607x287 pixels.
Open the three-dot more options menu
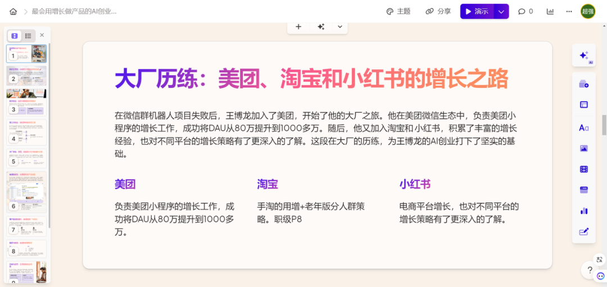point(569,11)
